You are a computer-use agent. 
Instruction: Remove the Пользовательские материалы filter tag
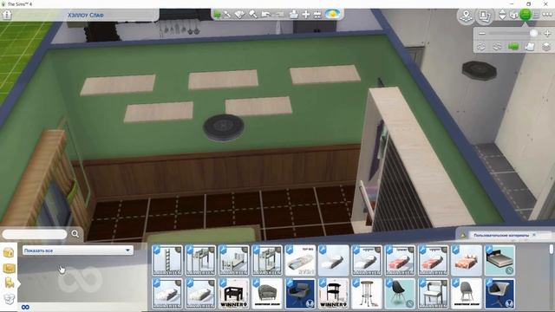534,235
